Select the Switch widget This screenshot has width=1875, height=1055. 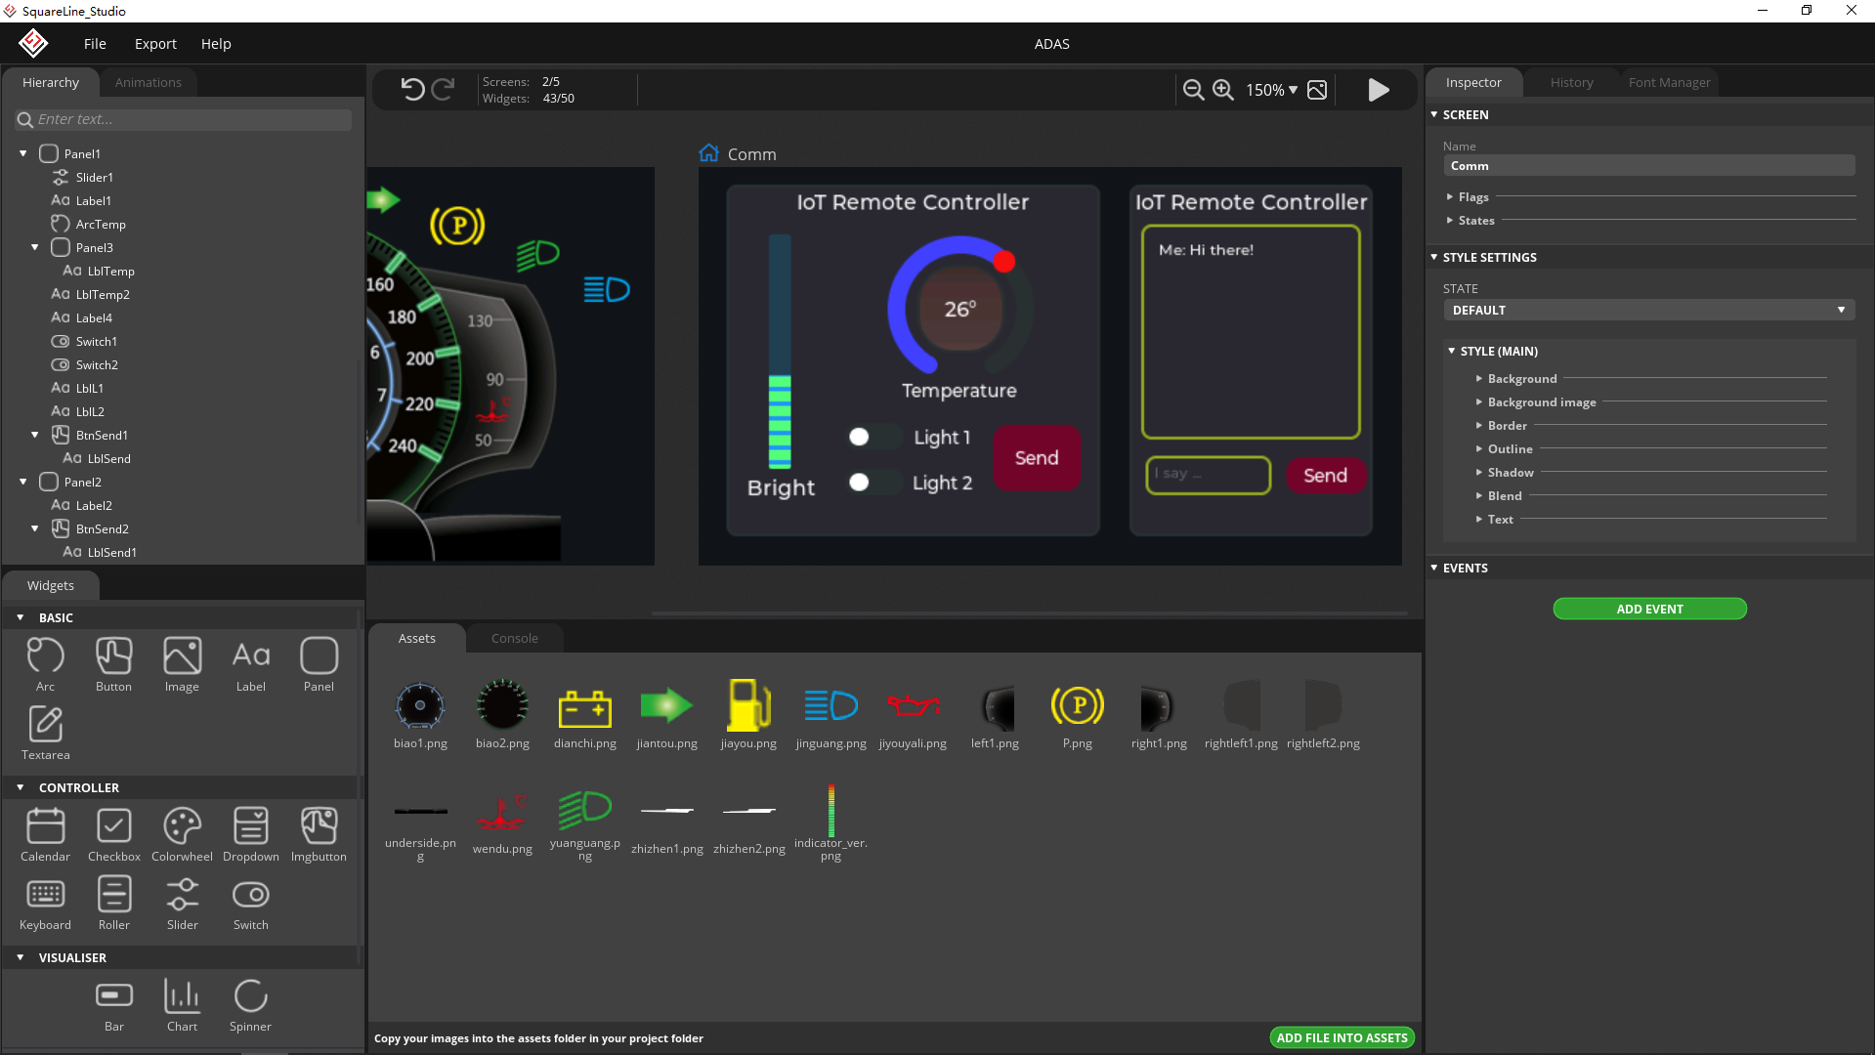coord(251,903)
